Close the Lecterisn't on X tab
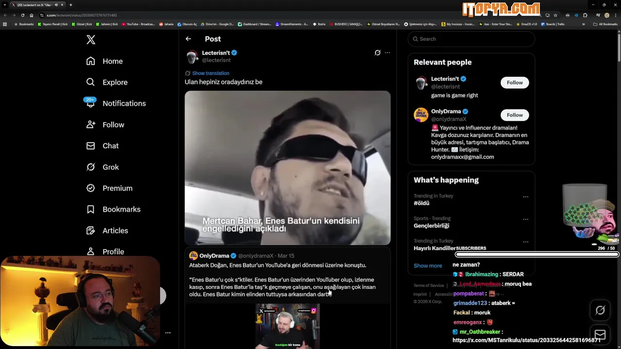The width and height of the screenshot is (621, 349). click(x=62, y=5)
